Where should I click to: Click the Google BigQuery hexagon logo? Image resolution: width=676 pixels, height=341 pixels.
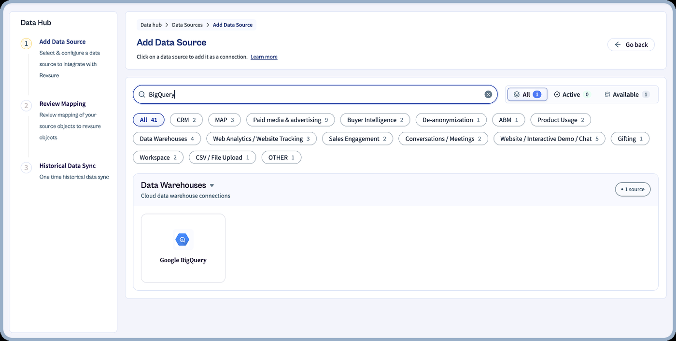pyautogui.click(x=183, y=240)
